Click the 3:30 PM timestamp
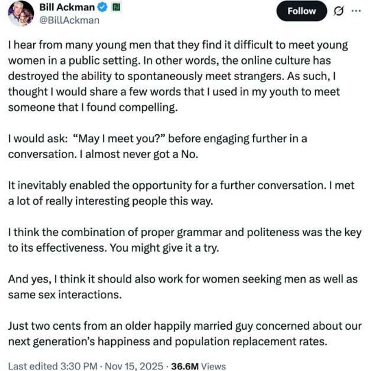 (x=77, y=366)
